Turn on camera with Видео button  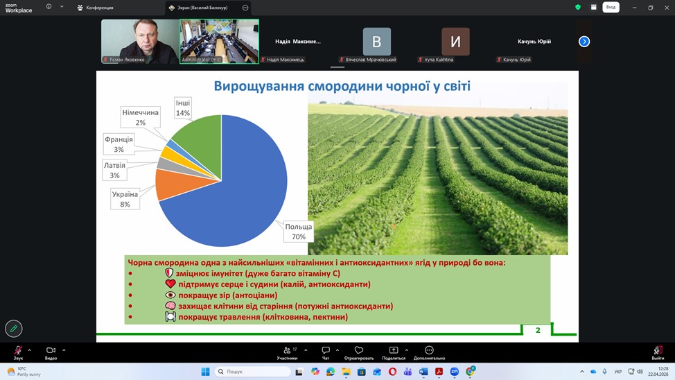pos(51,351)
